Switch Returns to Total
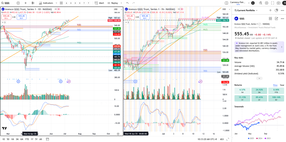The height and width of the screenshot is (142, 286). tap(282, 85)
